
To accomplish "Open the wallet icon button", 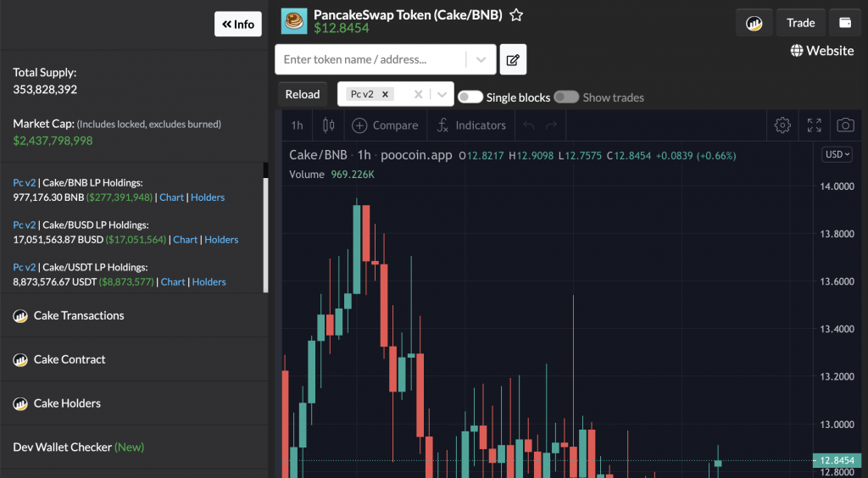I will pyautogui.click(x=845, y=23).
